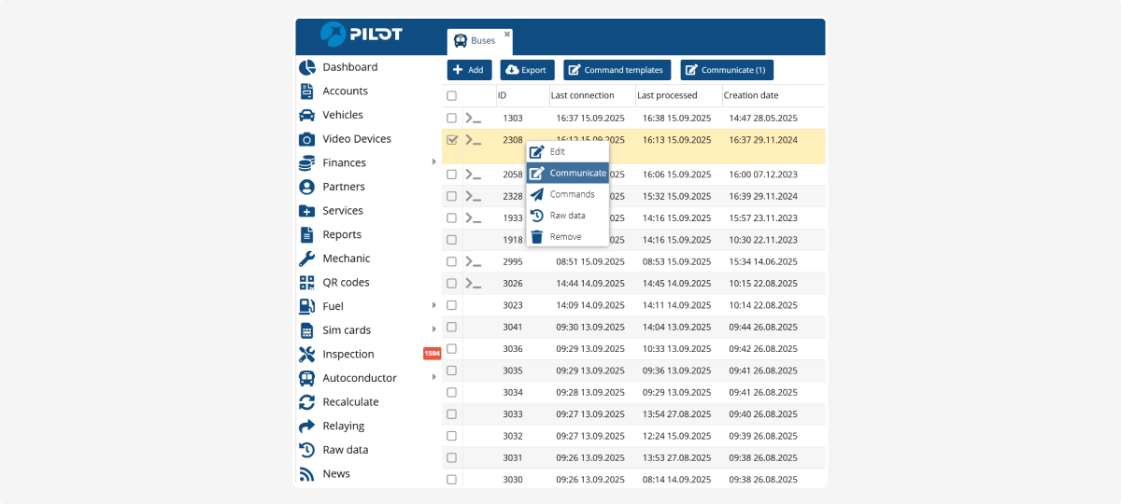This screenshot has height=504, width=1121.
Task: Open the Relaying arrow icon
Action: (x=306, y=427)
